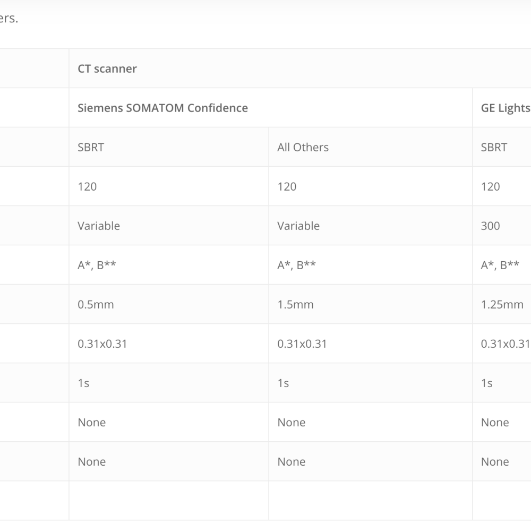
Task: Click the 300 value in GE column
Action: pos(490,226)
